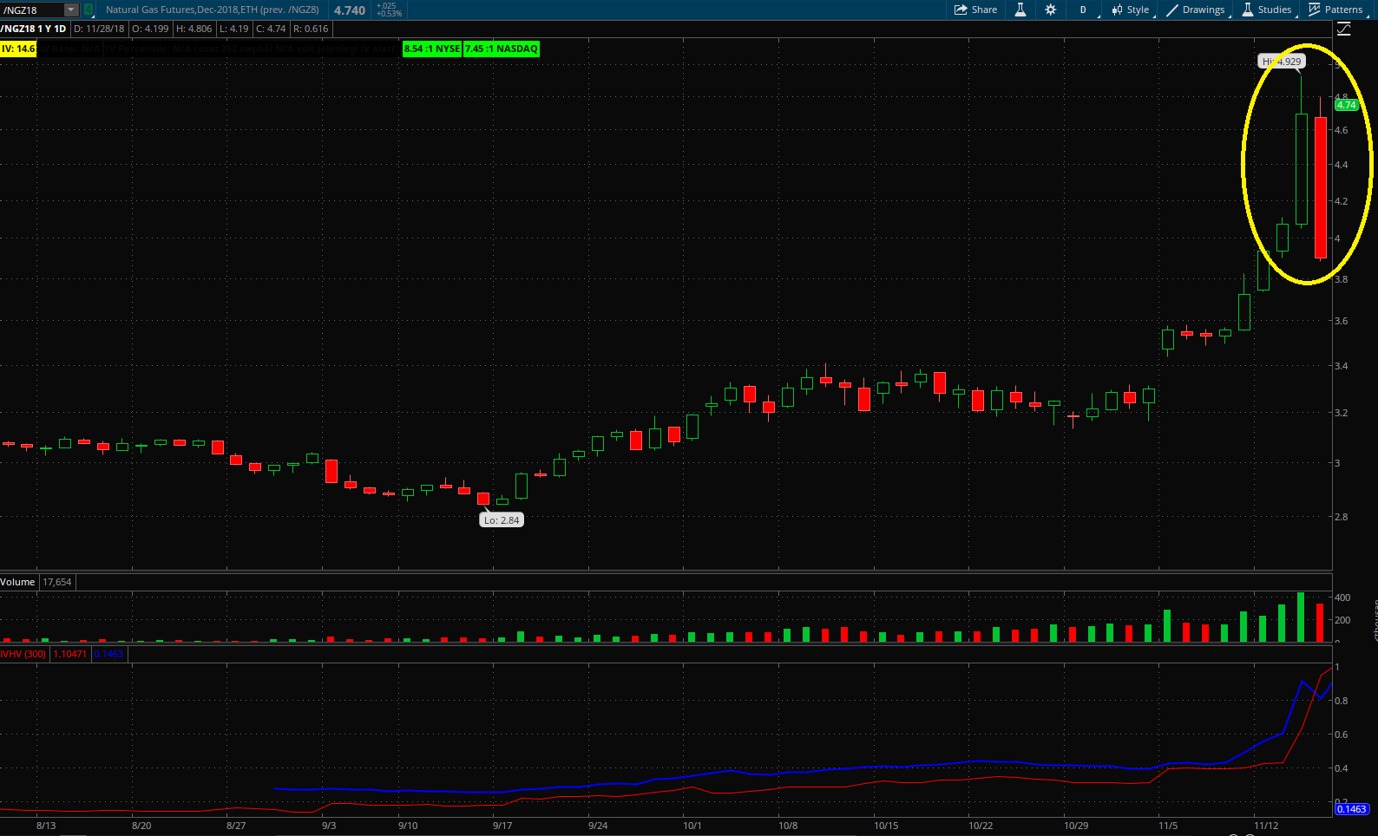Click the L: 4.19 low value
Screen dimensions: 1378x836
[233, 29]
